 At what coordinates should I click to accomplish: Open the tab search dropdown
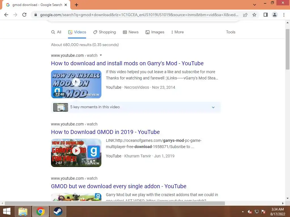pyautogui.click(x=255, y=5)
